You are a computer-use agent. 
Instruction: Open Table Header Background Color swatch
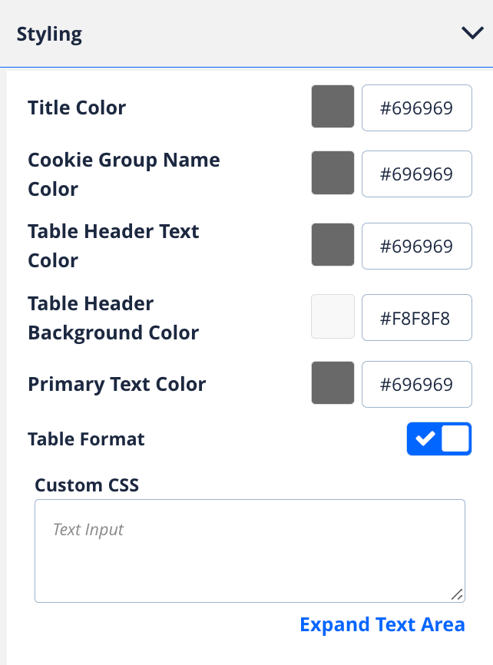tap(333, 316)
